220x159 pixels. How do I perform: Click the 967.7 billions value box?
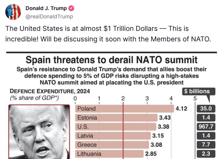206,127
